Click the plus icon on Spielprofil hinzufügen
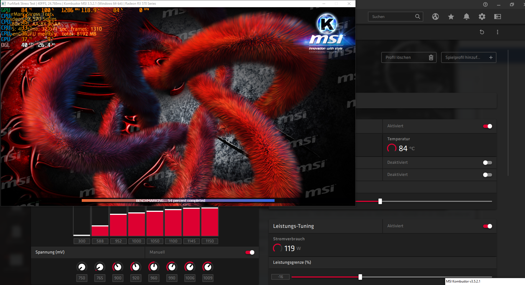525x285 pixels. [491, 57]
